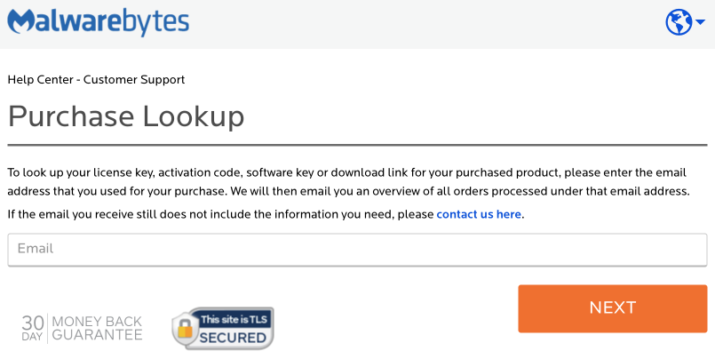Image resolution: width=715 pixels, height=359 pixels.
Task: Focus the Email input field
Action: [x=357, y=250]
